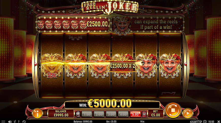Click the Play'n GO logo
221x123 pixels.
196,121
